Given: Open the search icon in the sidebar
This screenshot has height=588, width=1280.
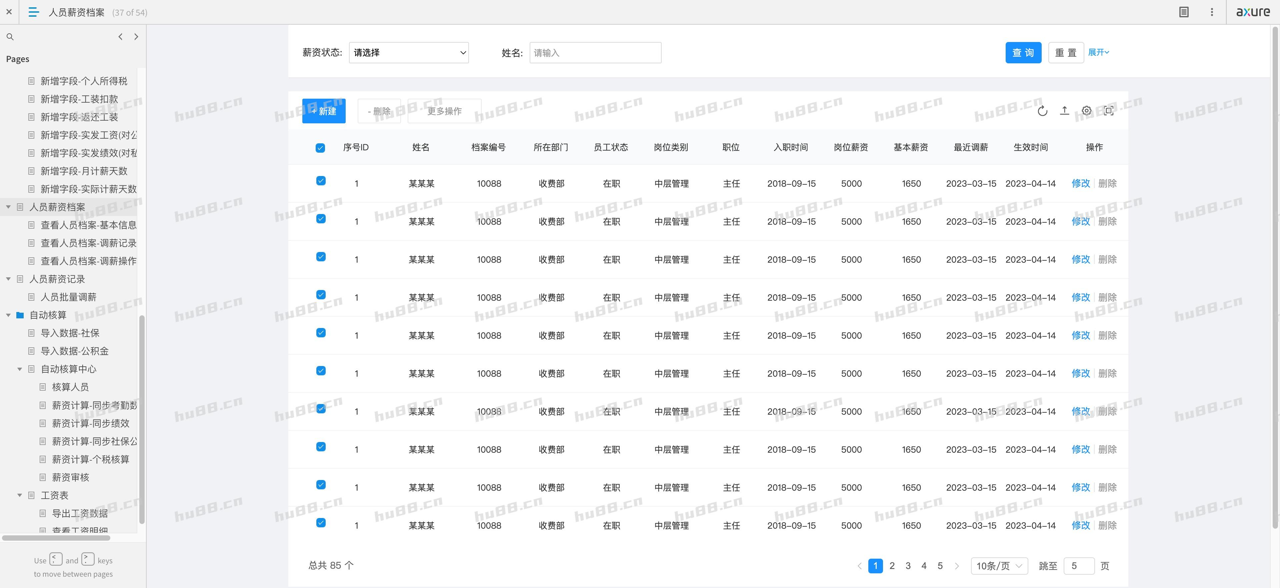Looking at the screenshot, I should tap(10, 36).
